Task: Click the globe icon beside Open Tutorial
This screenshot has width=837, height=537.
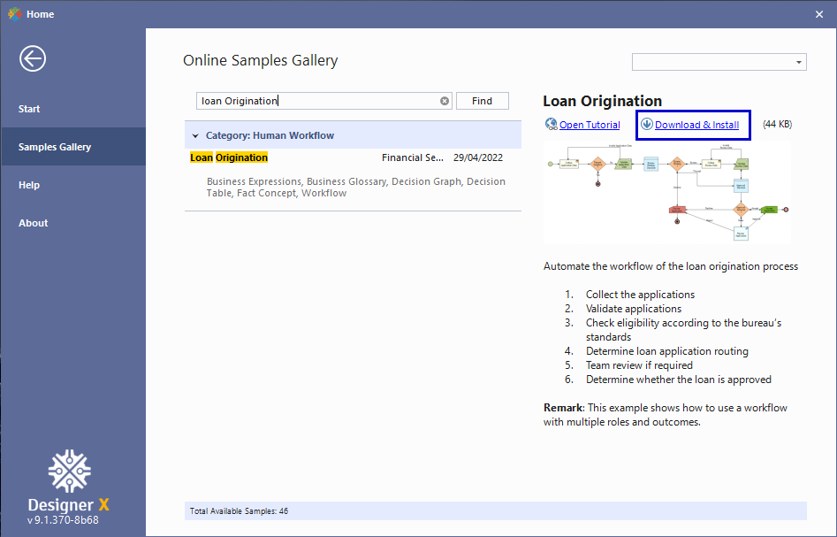Action: pos(551,124)
